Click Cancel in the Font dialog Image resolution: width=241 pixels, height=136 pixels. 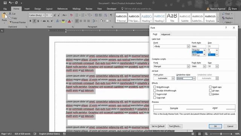(x=230, y=126)
